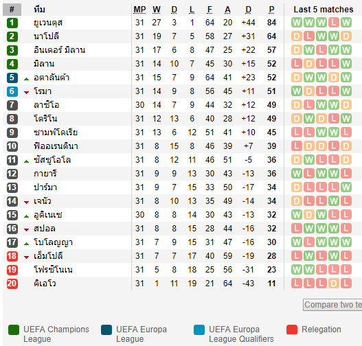362x346 pixels.
Task: Click the Compare two teams button
Action: [x=332, y=305]
